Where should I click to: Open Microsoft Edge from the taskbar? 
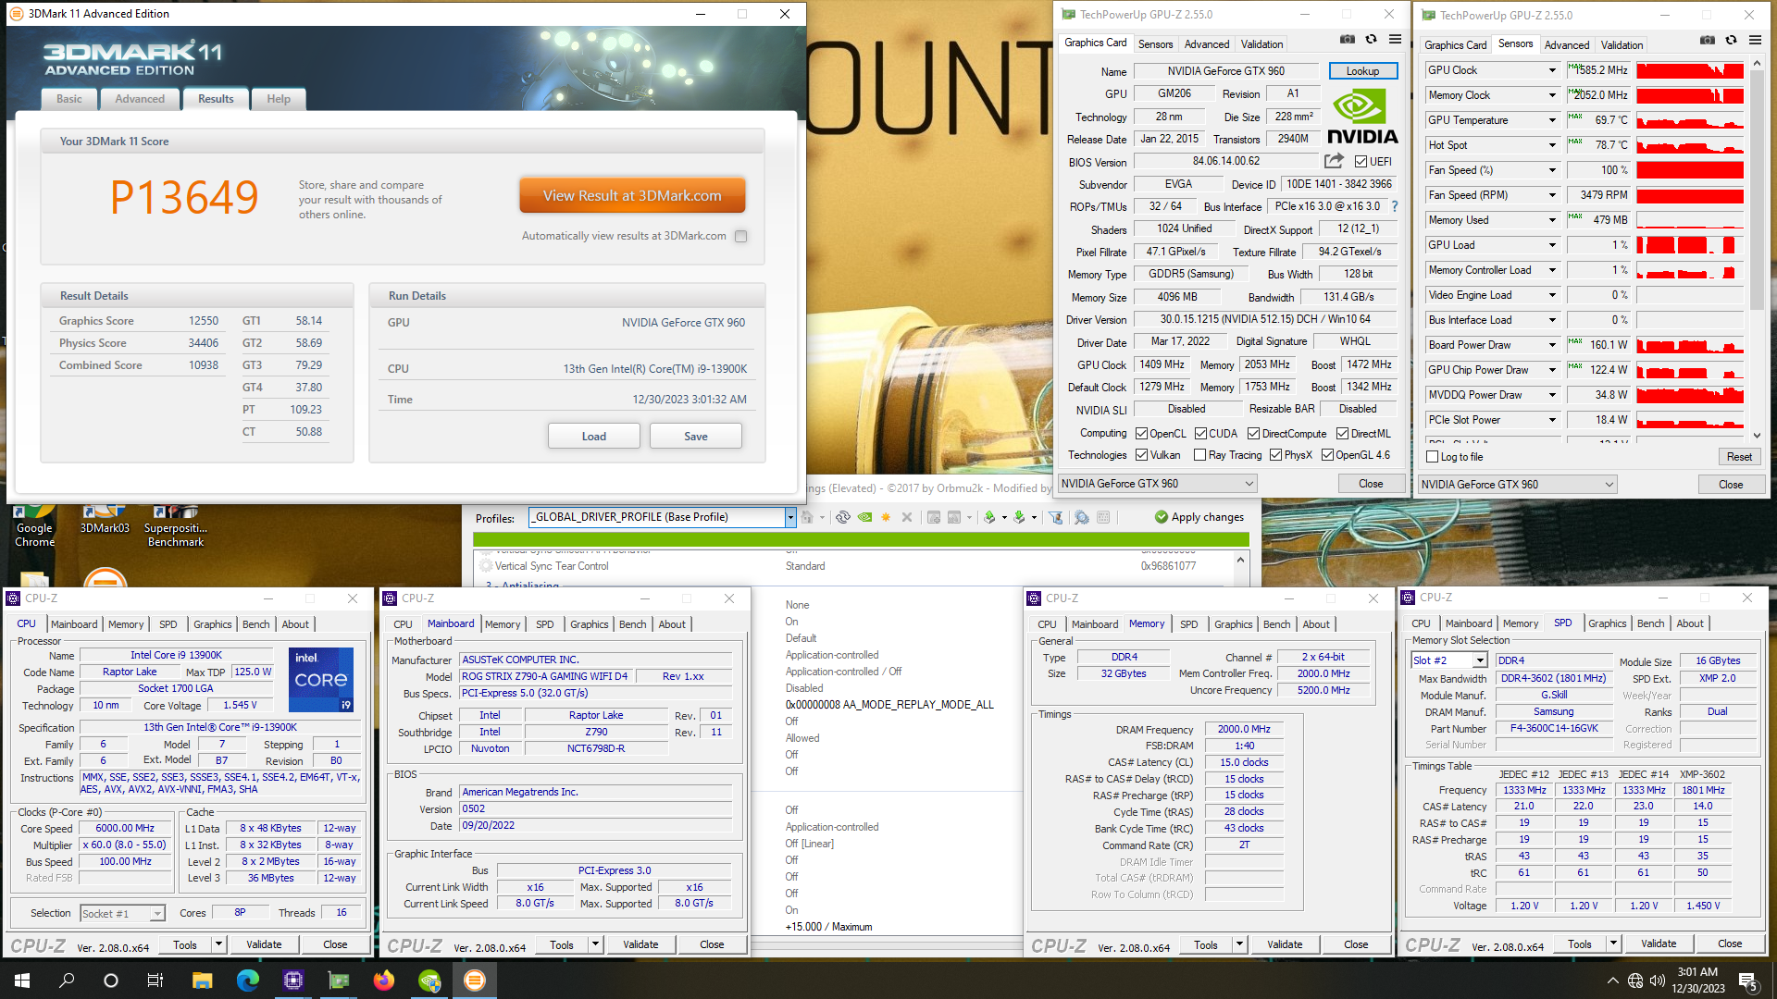point(248,980)
